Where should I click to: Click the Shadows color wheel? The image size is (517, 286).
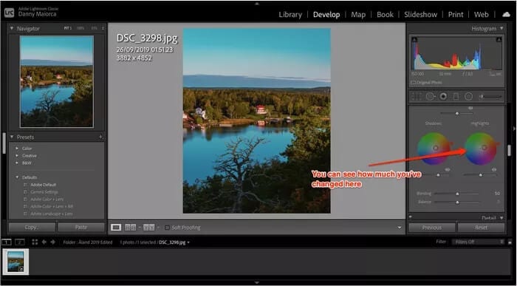click(434, 149)
